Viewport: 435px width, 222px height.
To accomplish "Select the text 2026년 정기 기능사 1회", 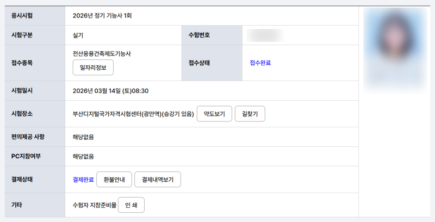I will coord(102,16).
